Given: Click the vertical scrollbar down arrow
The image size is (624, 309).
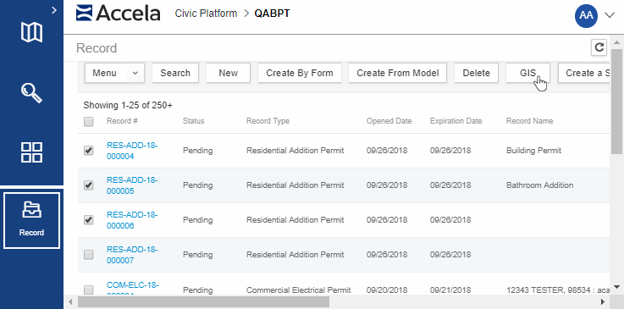Looking at the screenshot, I should pyautogui.click(x=616, y=287).
